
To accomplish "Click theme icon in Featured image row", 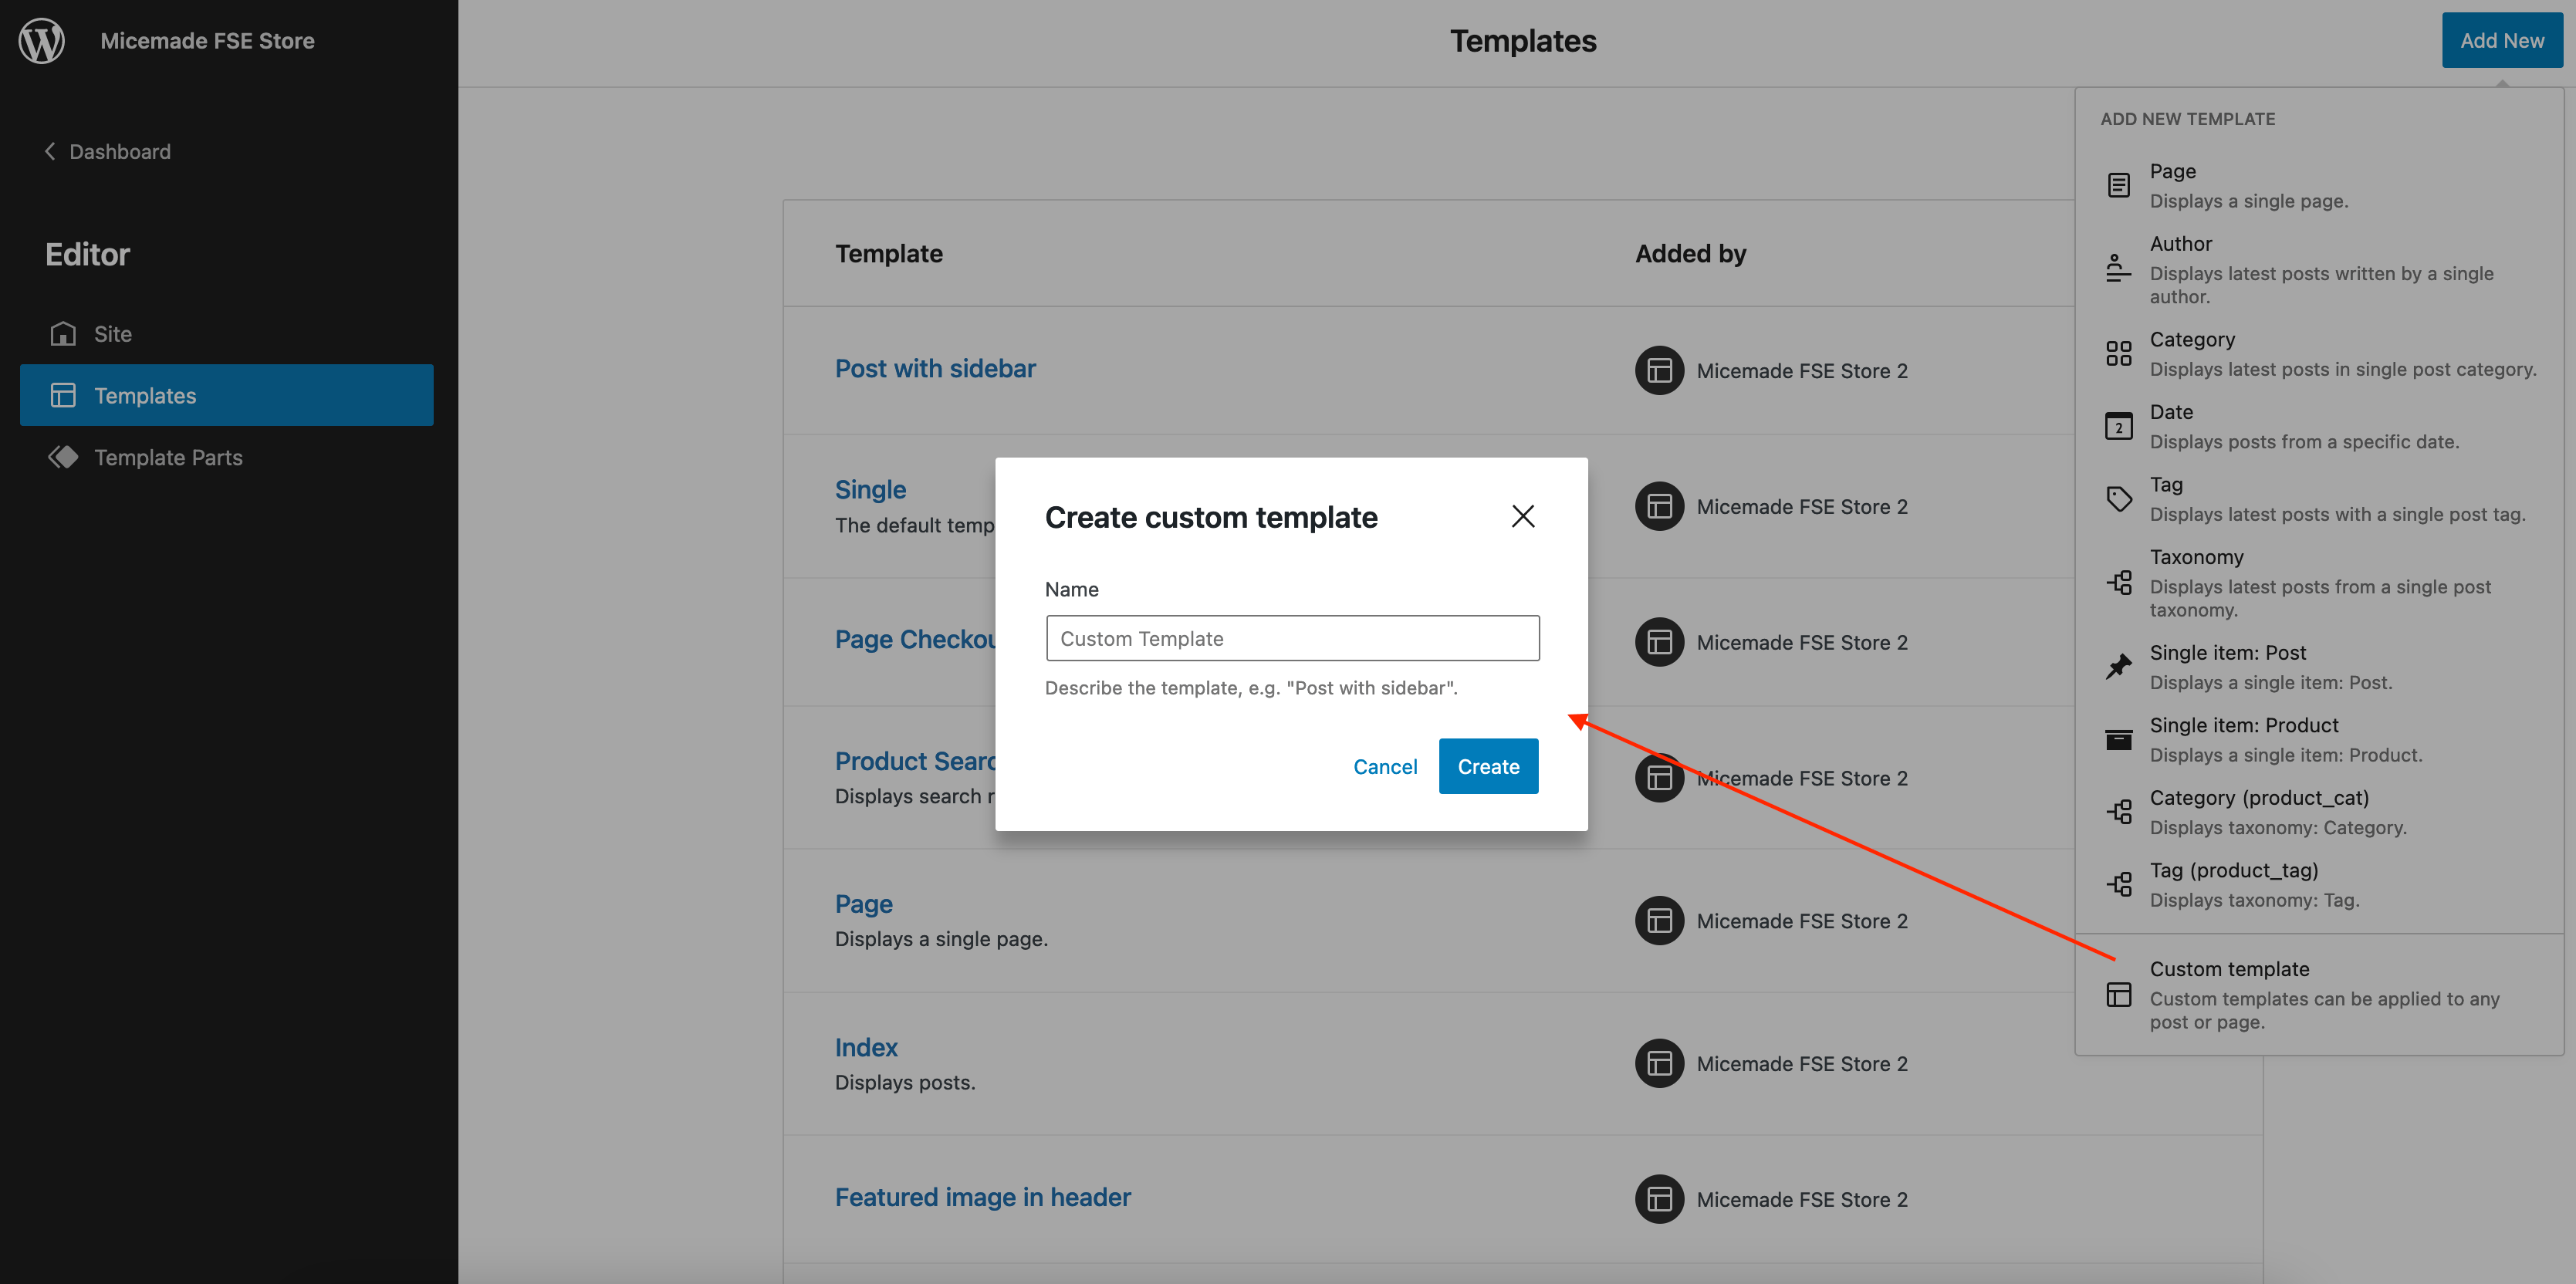I will coord(1659,1198).
